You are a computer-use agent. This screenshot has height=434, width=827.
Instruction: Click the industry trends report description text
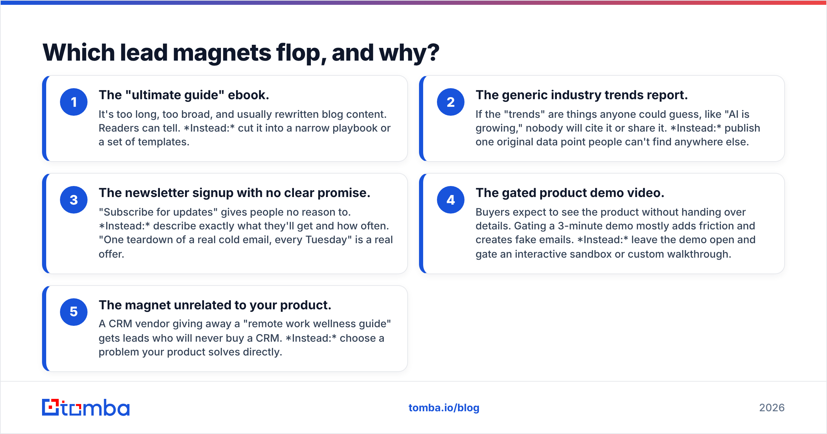618,128
